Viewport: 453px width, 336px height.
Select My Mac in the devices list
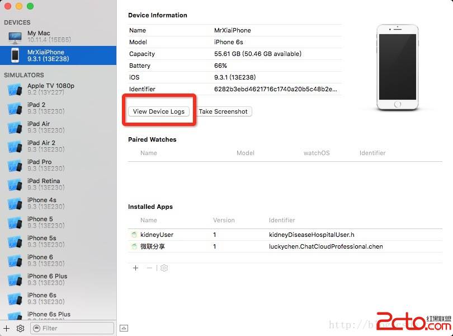58,36
